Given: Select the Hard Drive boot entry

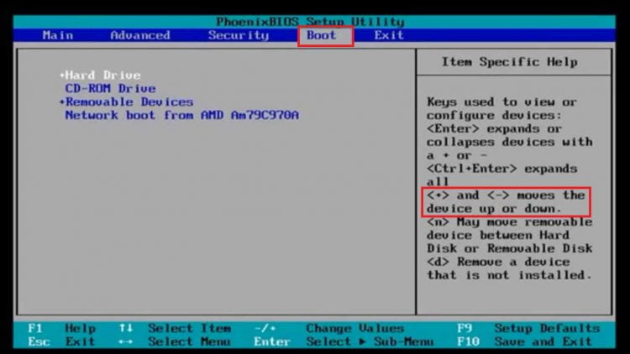Looking at the screenshot, I should click(102, 75).
